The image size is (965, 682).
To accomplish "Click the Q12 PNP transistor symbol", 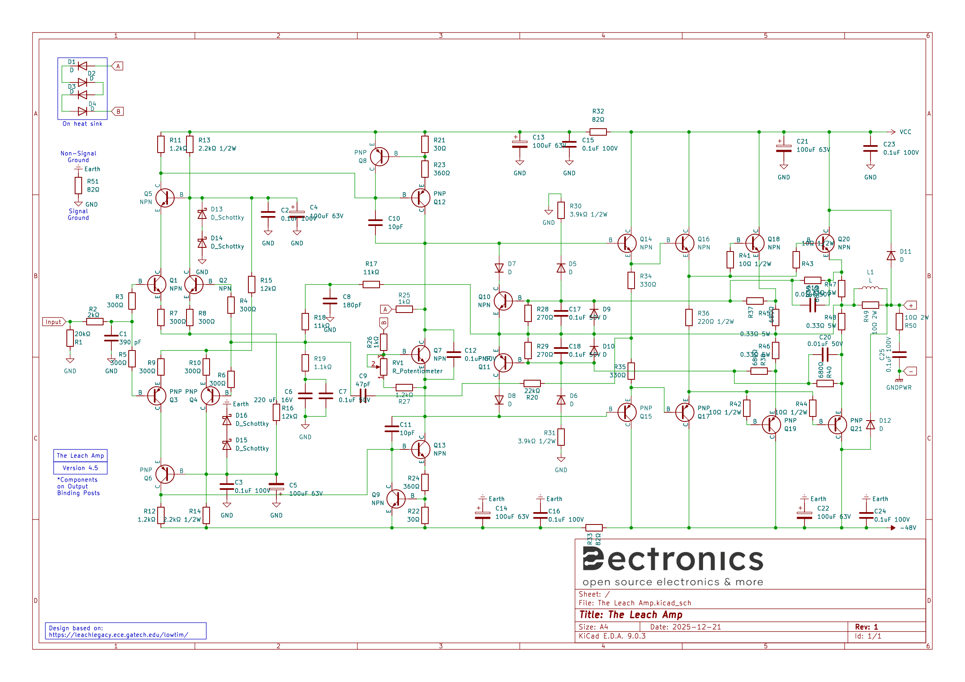I will 421,198.
